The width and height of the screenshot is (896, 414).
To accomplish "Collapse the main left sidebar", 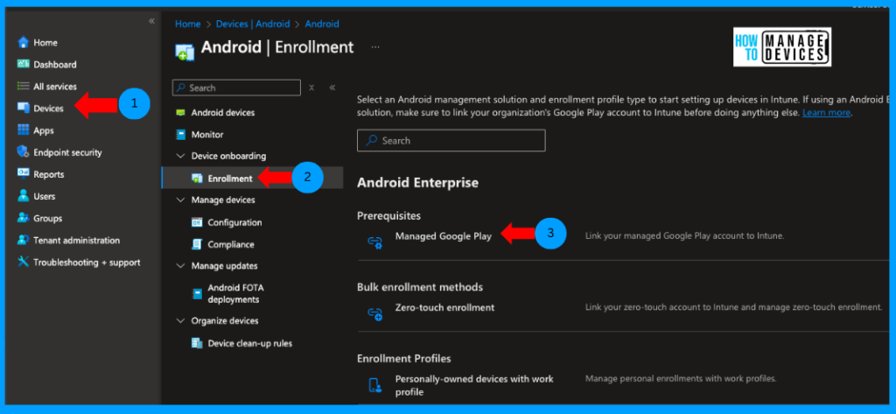I will pyautogui.click(x=151, y=21).
